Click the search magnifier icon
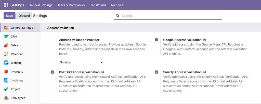Image resolution: width=261 pixels, height=104 pixels. point(118,16)
